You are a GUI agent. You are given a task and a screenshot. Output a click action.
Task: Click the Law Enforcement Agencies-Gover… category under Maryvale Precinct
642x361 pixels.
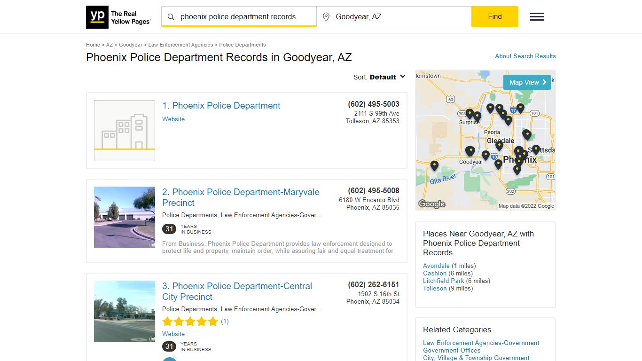(272, 215)
